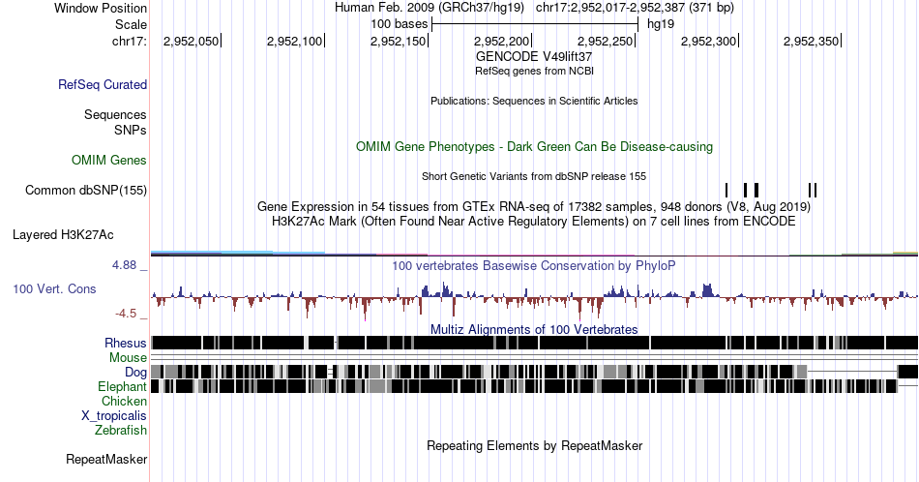The height and width of the screenshot is (482, 919).
Task: Click Short Genetic Variants from dbSNP title
Action: [x=534, y=176]
